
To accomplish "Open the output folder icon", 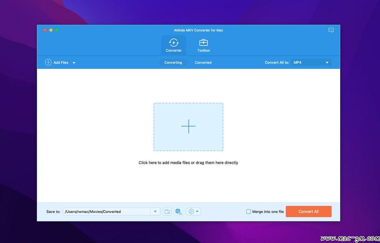I will pos(167,212).
